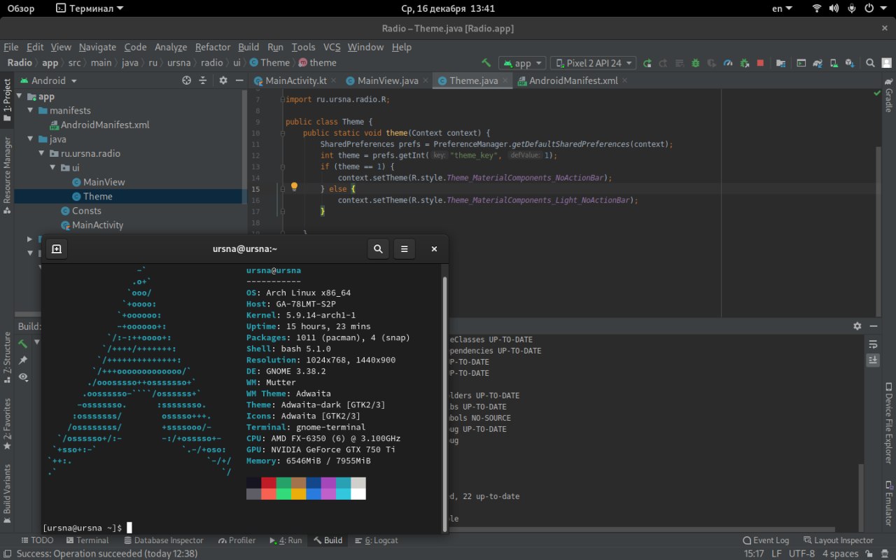Open new tab in terminal window
The width and height of the screenshot is (896, 560).
coord(57,248)
